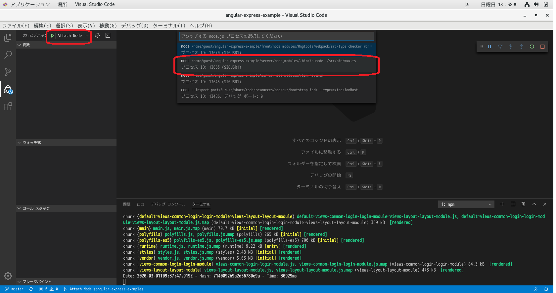The image size is (556, 293).
Task: Open the 移動(G) menu
Action: (x=108, y=26)
